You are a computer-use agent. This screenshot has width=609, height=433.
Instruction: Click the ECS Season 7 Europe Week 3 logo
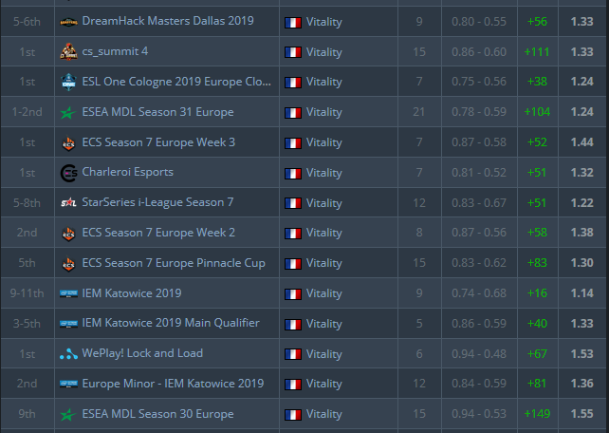68,142
